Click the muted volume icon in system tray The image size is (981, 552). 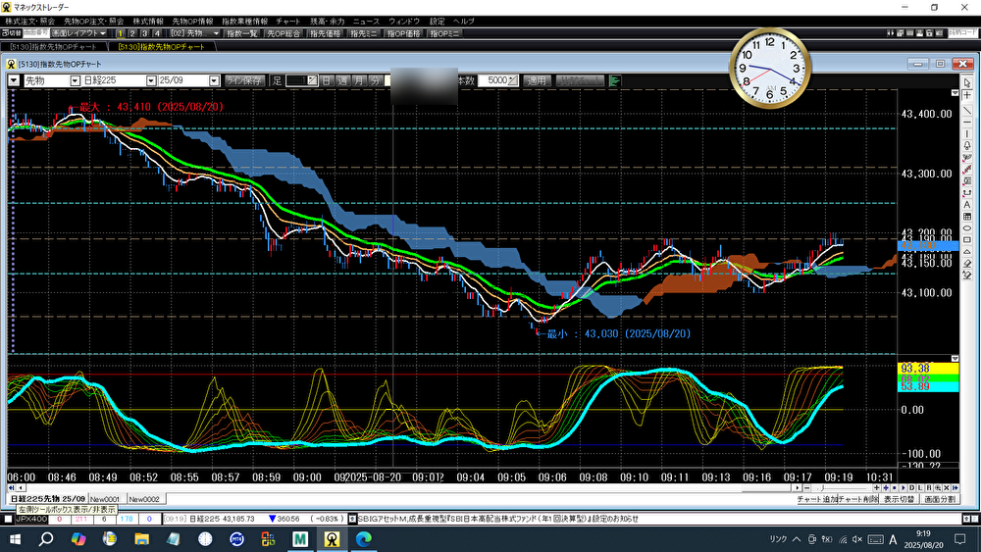857,539
